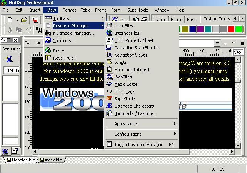This screenshot has height=173, width=247.
Task: Open the Window menu
Action: [x=162, y=10]
